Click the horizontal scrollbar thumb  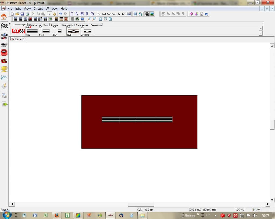[141, 204]
